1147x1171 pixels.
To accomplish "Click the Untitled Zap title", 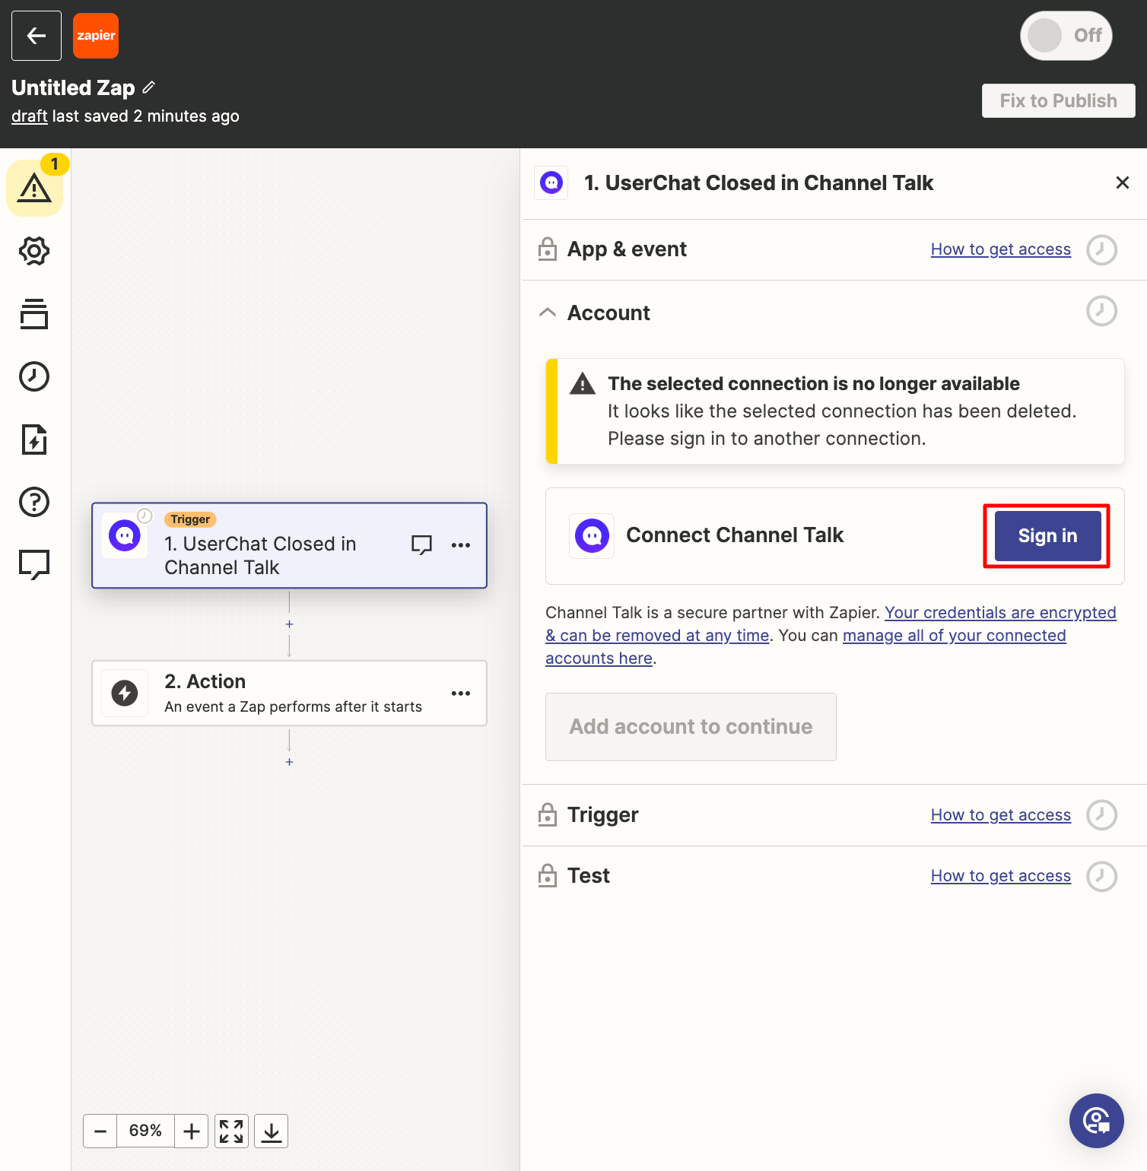I will tap(73, 87).
